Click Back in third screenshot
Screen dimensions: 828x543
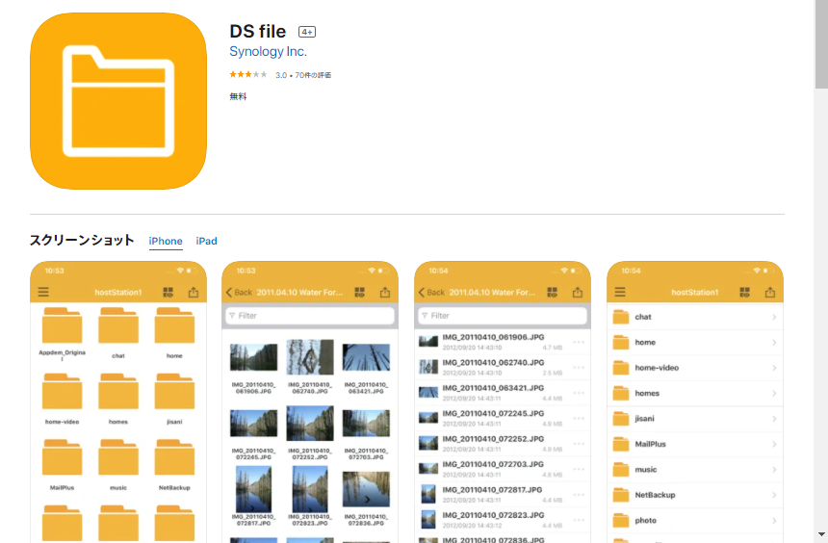(x=431, y=292)
